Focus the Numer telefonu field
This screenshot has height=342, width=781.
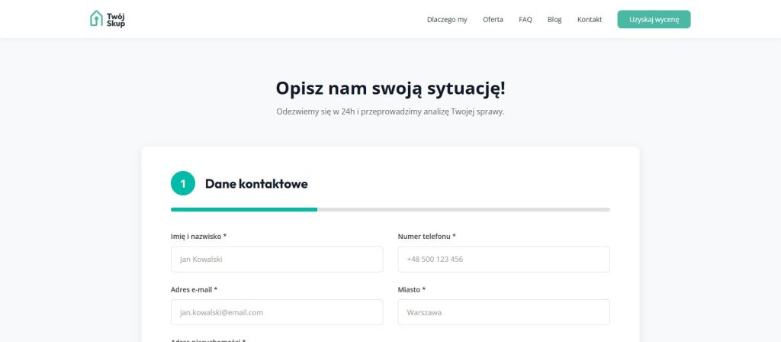[x=503, y=260]
